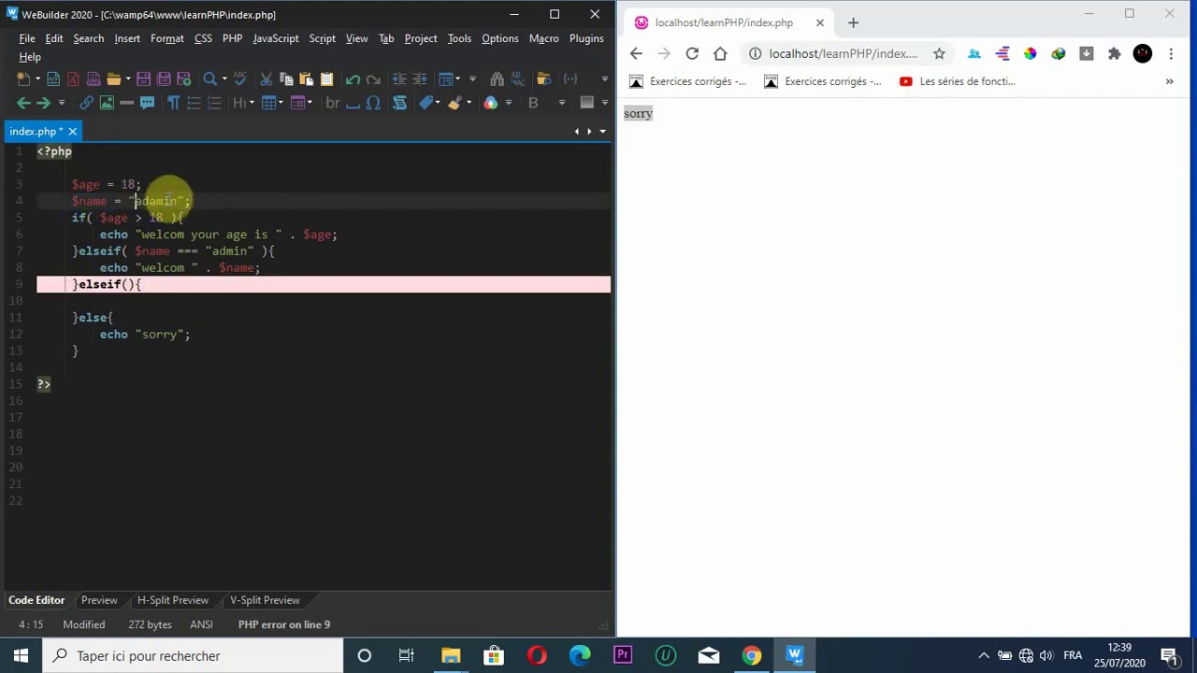Image resolution: width=1197 pixels, height=673 pixels.
Task: Click the Redo arrow icon
Action: click(373, 79)
